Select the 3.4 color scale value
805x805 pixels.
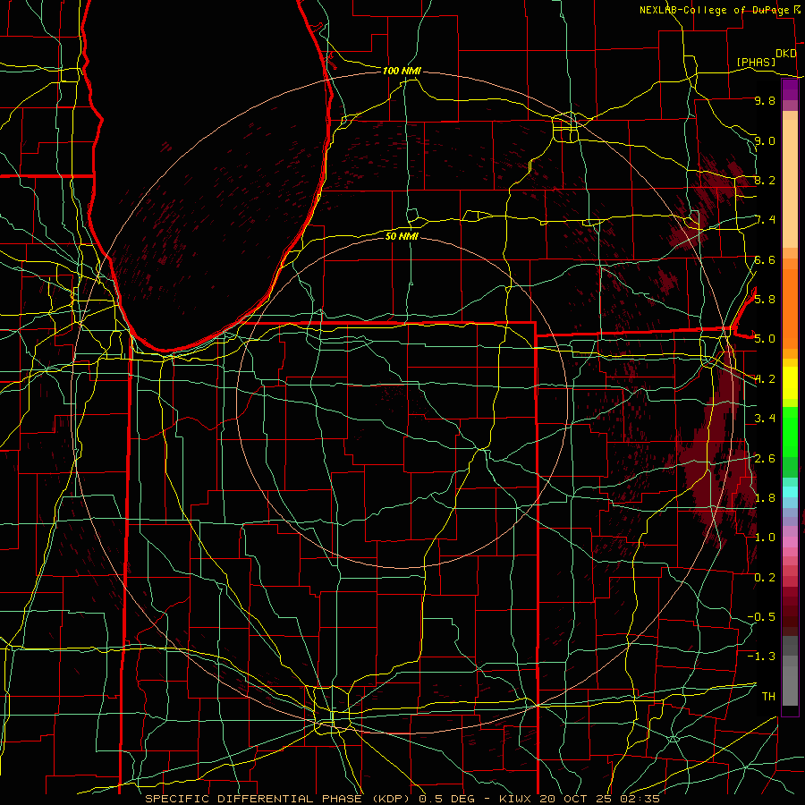(x=765, y=419)
